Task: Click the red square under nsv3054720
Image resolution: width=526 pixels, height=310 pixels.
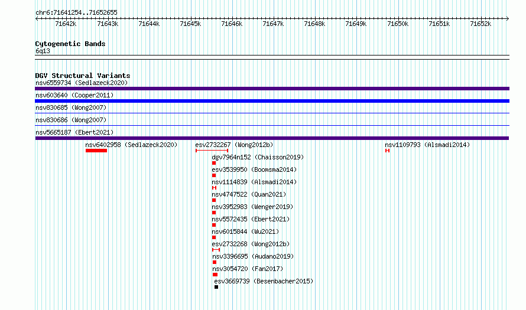Action: point(215,275)
